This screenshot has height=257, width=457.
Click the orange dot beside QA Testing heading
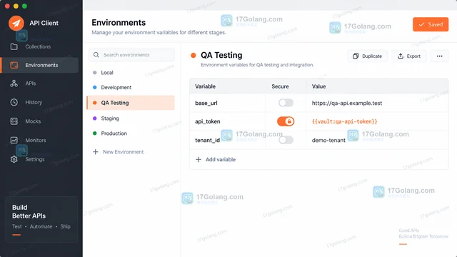click(194, 56)
